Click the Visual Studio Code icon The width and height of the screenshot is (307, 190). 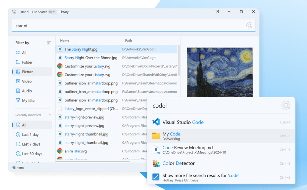tap(156, 122)
